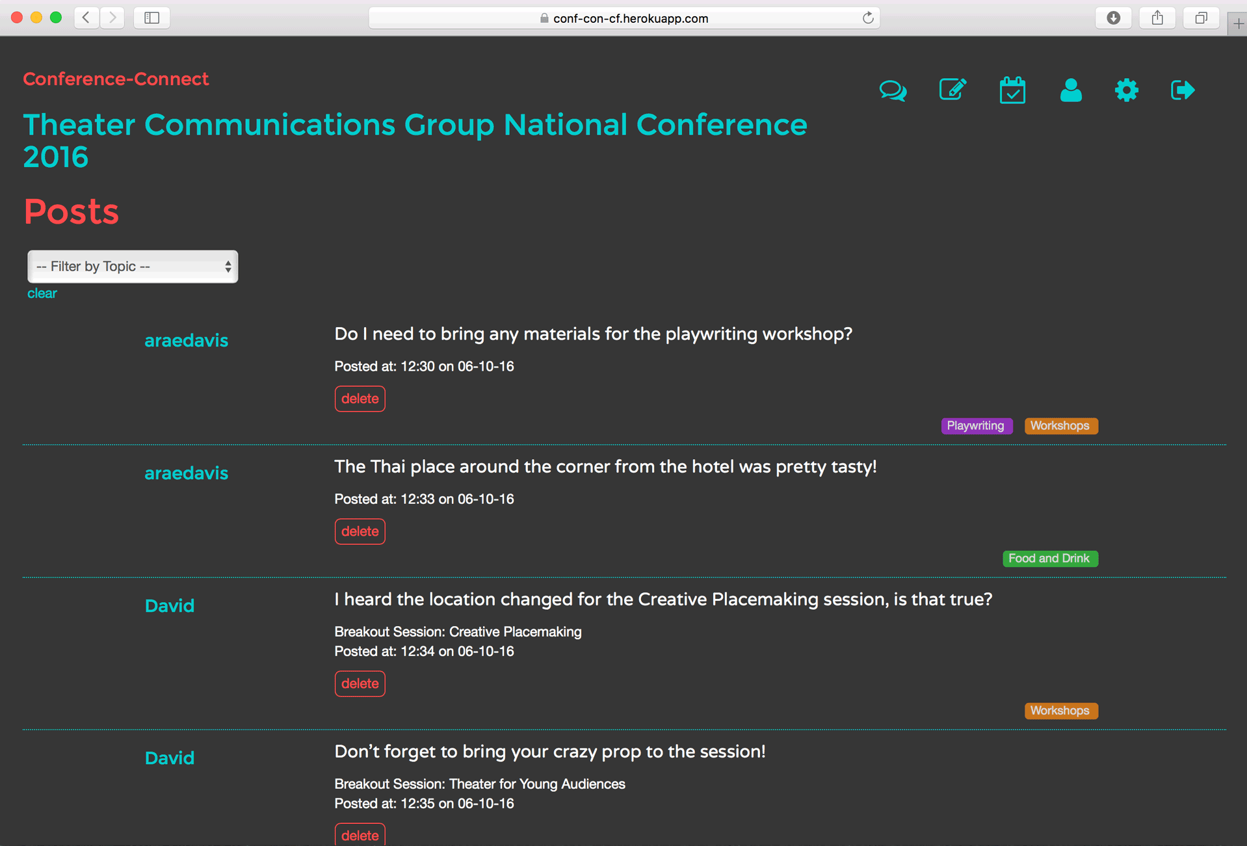Select David's username on the prop post
The image size is (1247, 846).
point(169,758)
